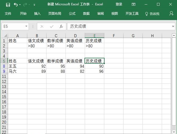Click the Share person icon
177x134 pixels.
[x=171, y=13]
